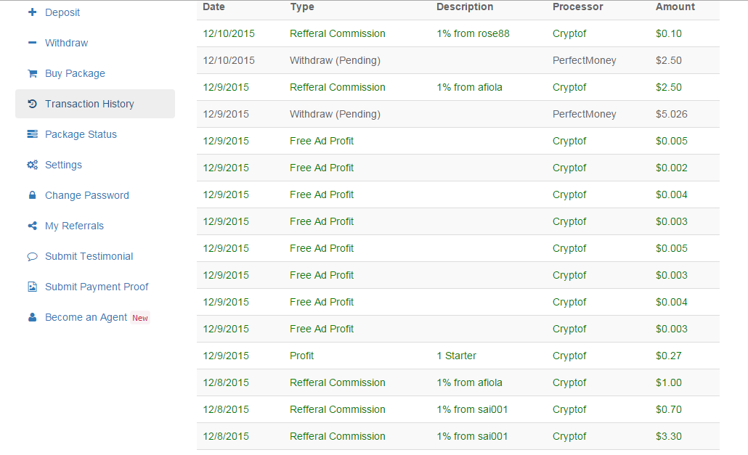This screenshot has height=455, width=748.
Task: Click the Package Status icon
Action: click(32, 134)
